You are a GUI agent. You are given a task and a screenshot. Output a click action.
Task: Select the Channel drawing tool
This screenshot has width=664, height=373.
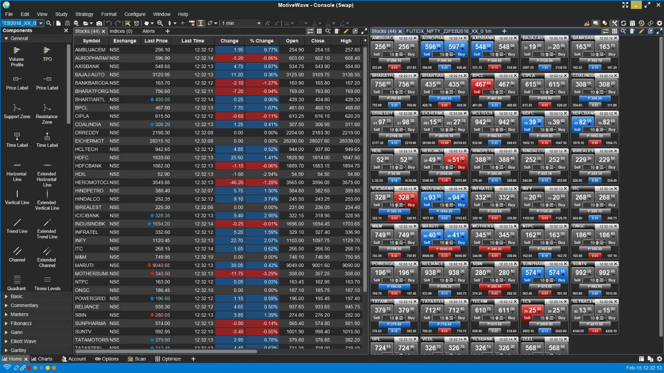pyautogui.click(x=17, y=254)
